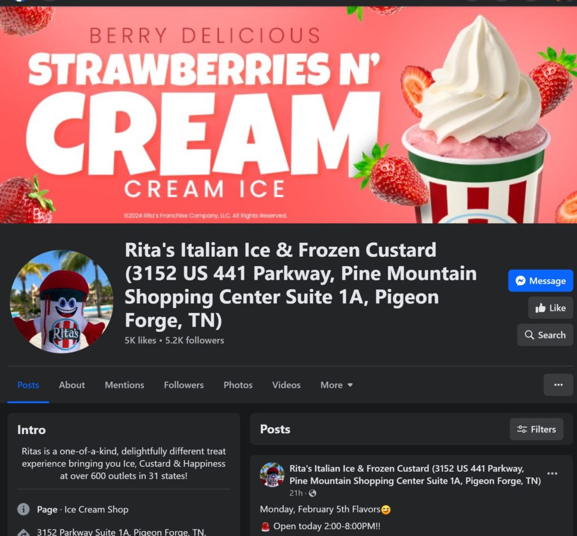The height and width of the screenshot is (536, 577).
Task: Click the 21h post timestamp
Action: coord(296,493)
